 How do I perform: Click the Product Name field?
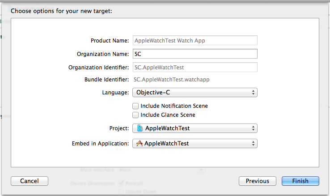point(195,40)
